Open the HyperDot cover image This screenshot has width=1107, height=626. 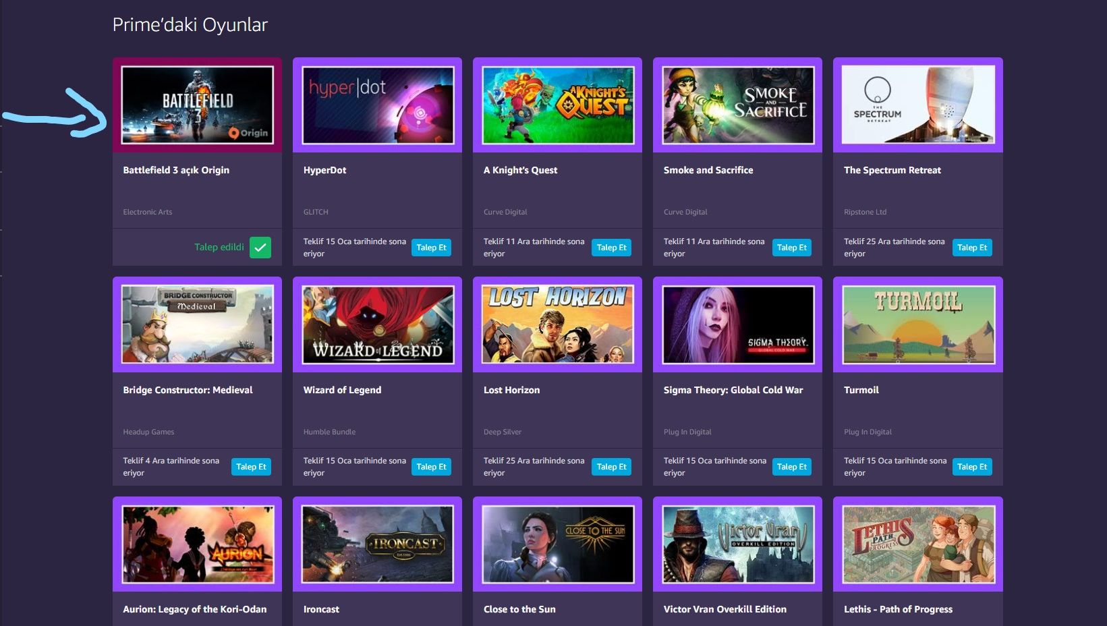[378, 105]
